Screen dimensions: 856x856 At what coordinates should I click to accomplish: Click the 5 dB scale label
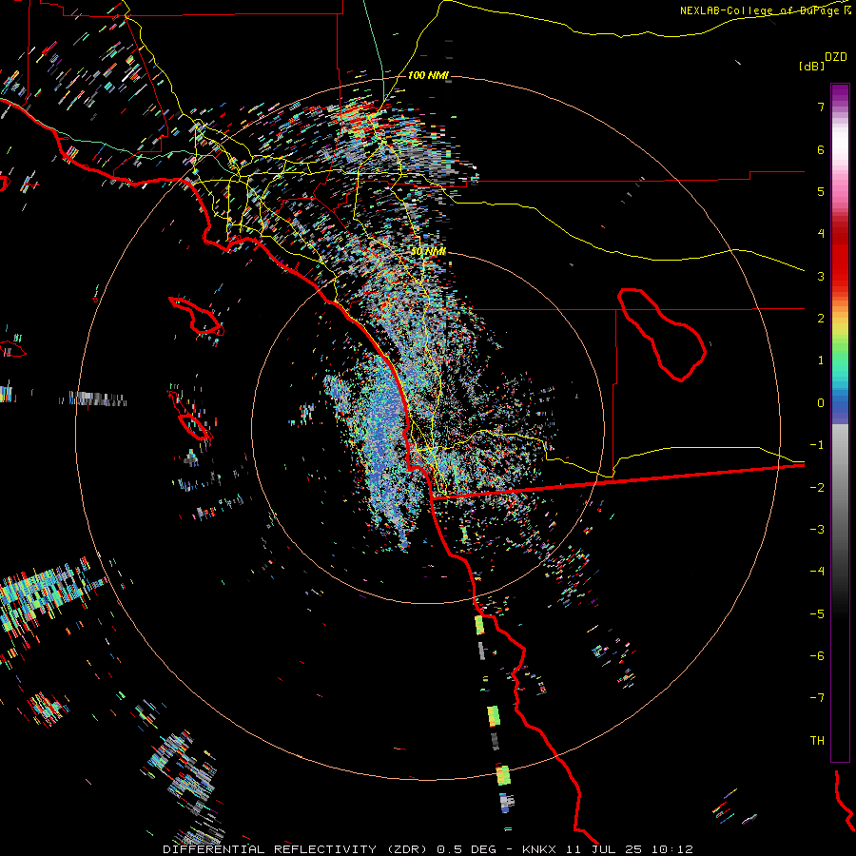[x=821, y=191]
